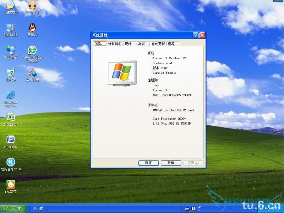Screen dimensions: 284x213
Task: Click the 开始 Start button
Action: [x=13, y=208]
